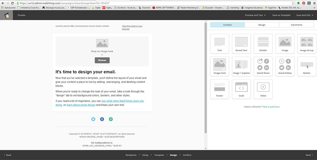Select the Divider content block
Viewport: 317px width, 160px height.
click(263, 44)
